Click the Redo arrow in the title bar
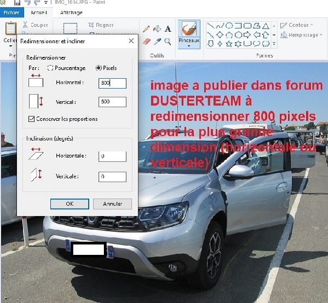The height and width of the screenshot is (303, 328). 37,3
